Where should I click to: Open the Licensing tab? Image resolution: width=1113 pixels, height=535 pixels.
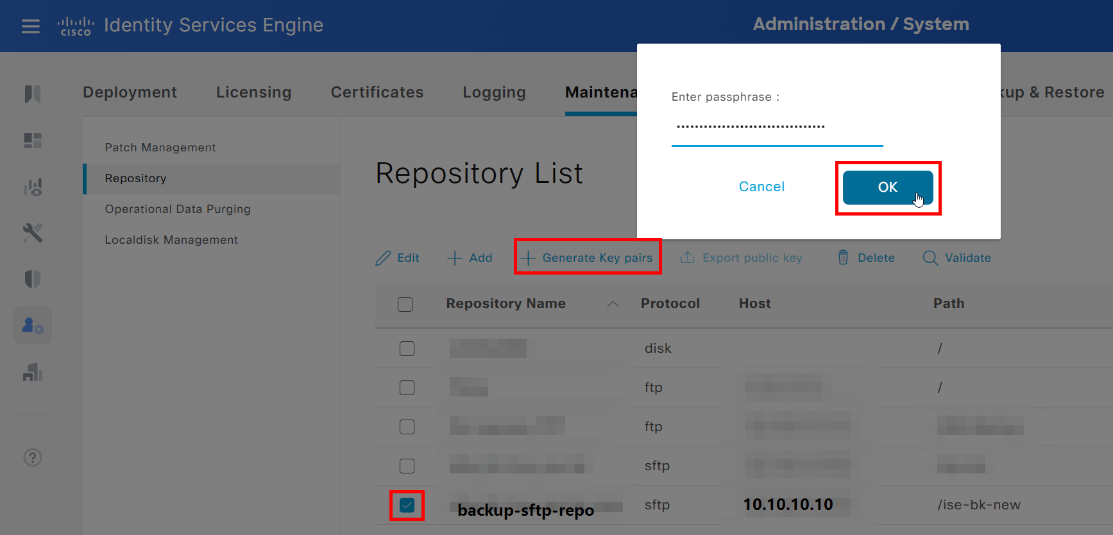pyautogui.click(x=253, y=92)
